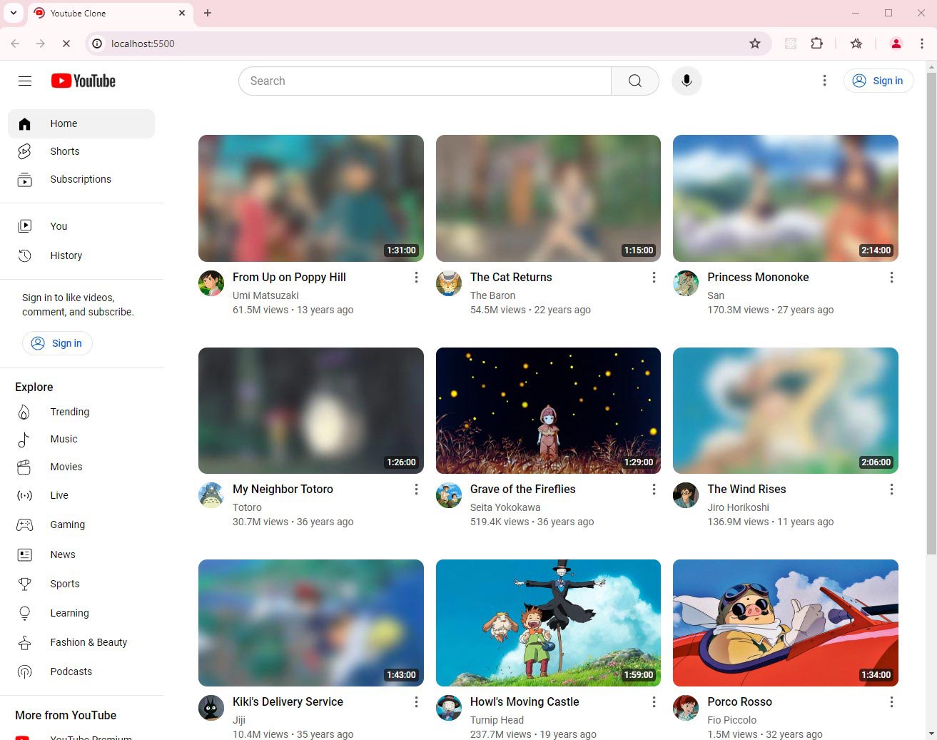The image size is (937, 740).
Task: Open Totoro channel avatar
Action: tap(211, 495)
